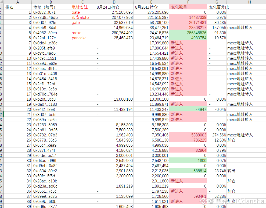Select address cell 0x919e...3c5b
The width and height of the screenshot is (266, 208).
(51, 89)
